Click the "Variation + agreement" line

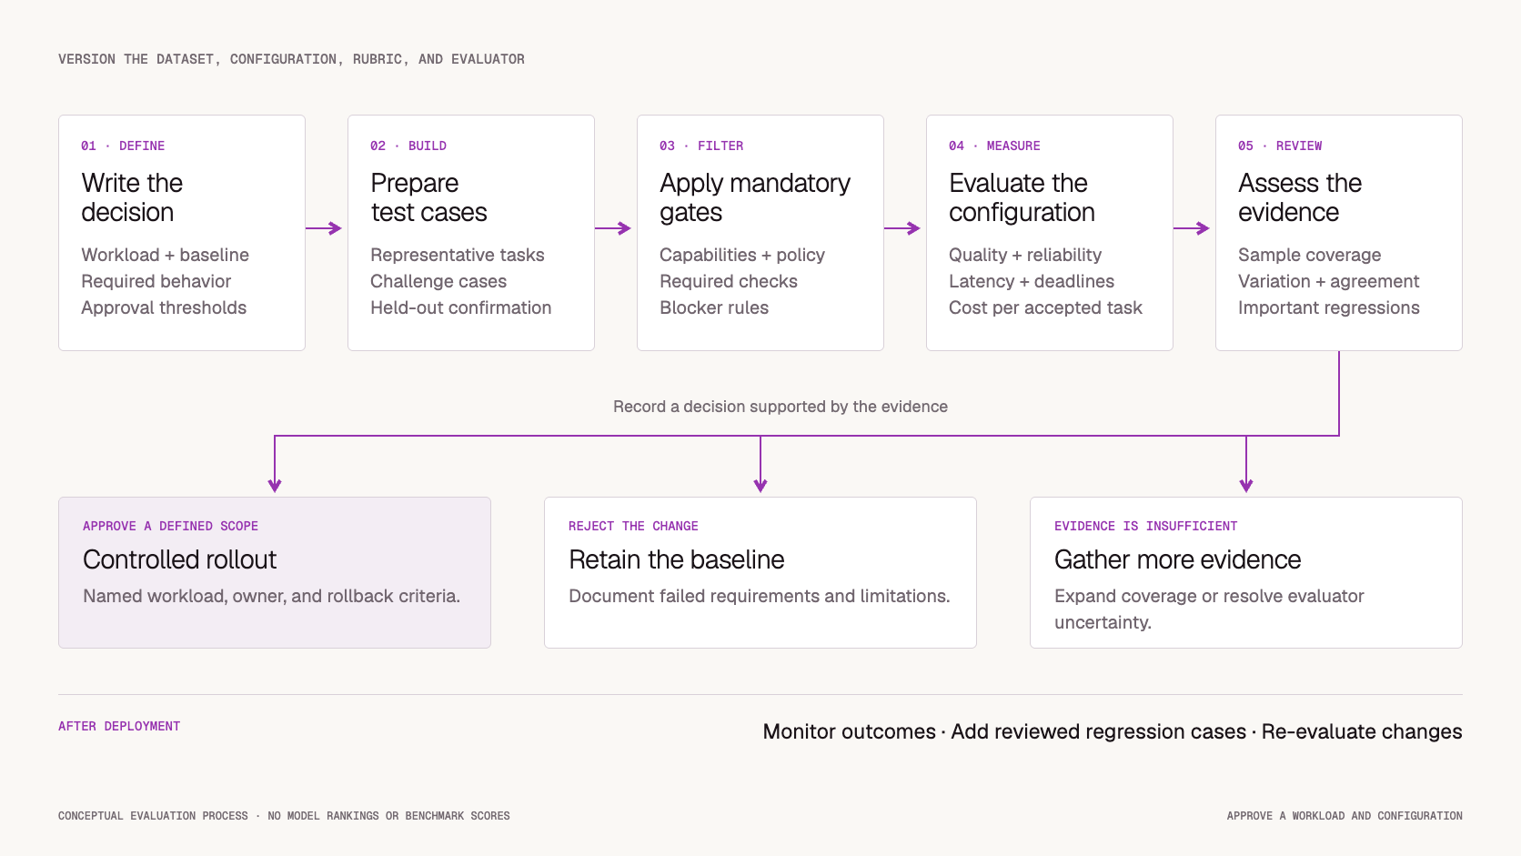click(1328, 281)
